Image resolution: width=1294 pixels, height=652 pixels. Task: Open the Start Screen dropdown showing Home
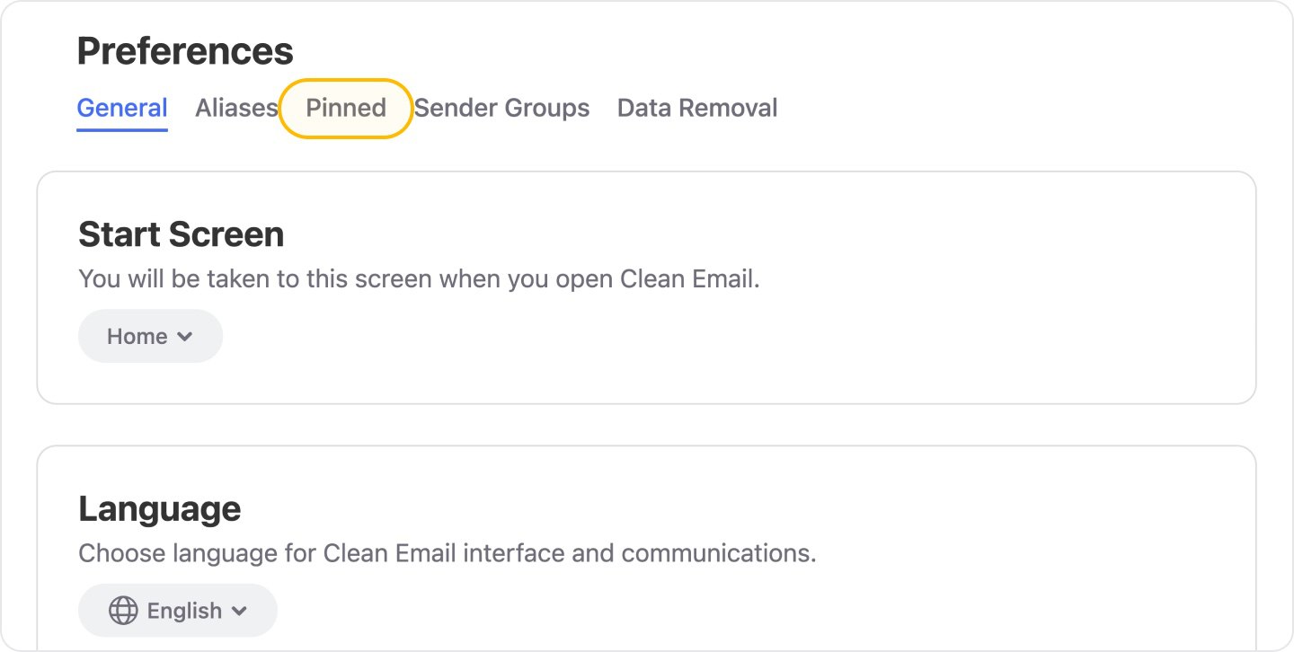(x=150, y=336)
